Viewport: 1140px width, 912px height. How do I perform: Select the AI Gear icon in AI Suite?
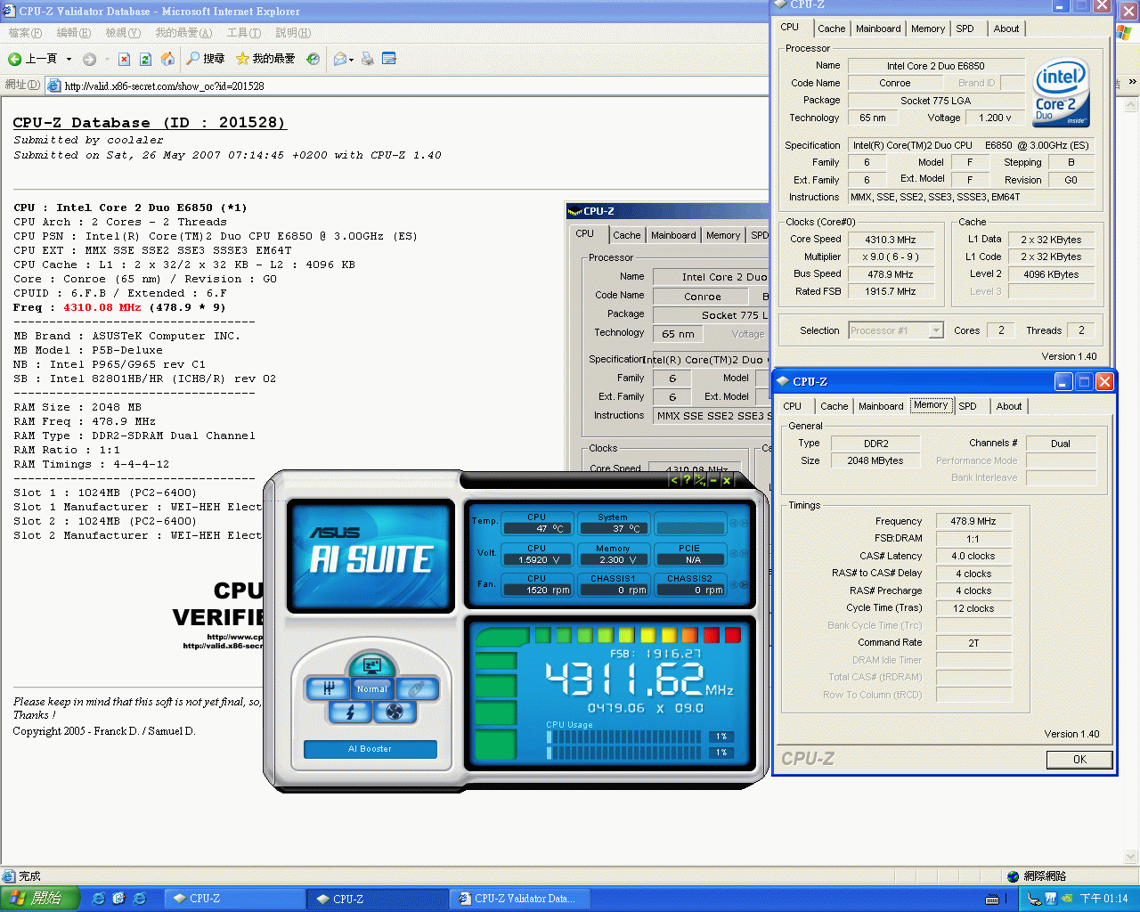[329, 688]
